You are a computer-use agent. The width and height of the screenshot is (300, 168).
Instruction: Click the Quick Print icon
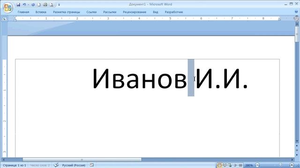45,5
